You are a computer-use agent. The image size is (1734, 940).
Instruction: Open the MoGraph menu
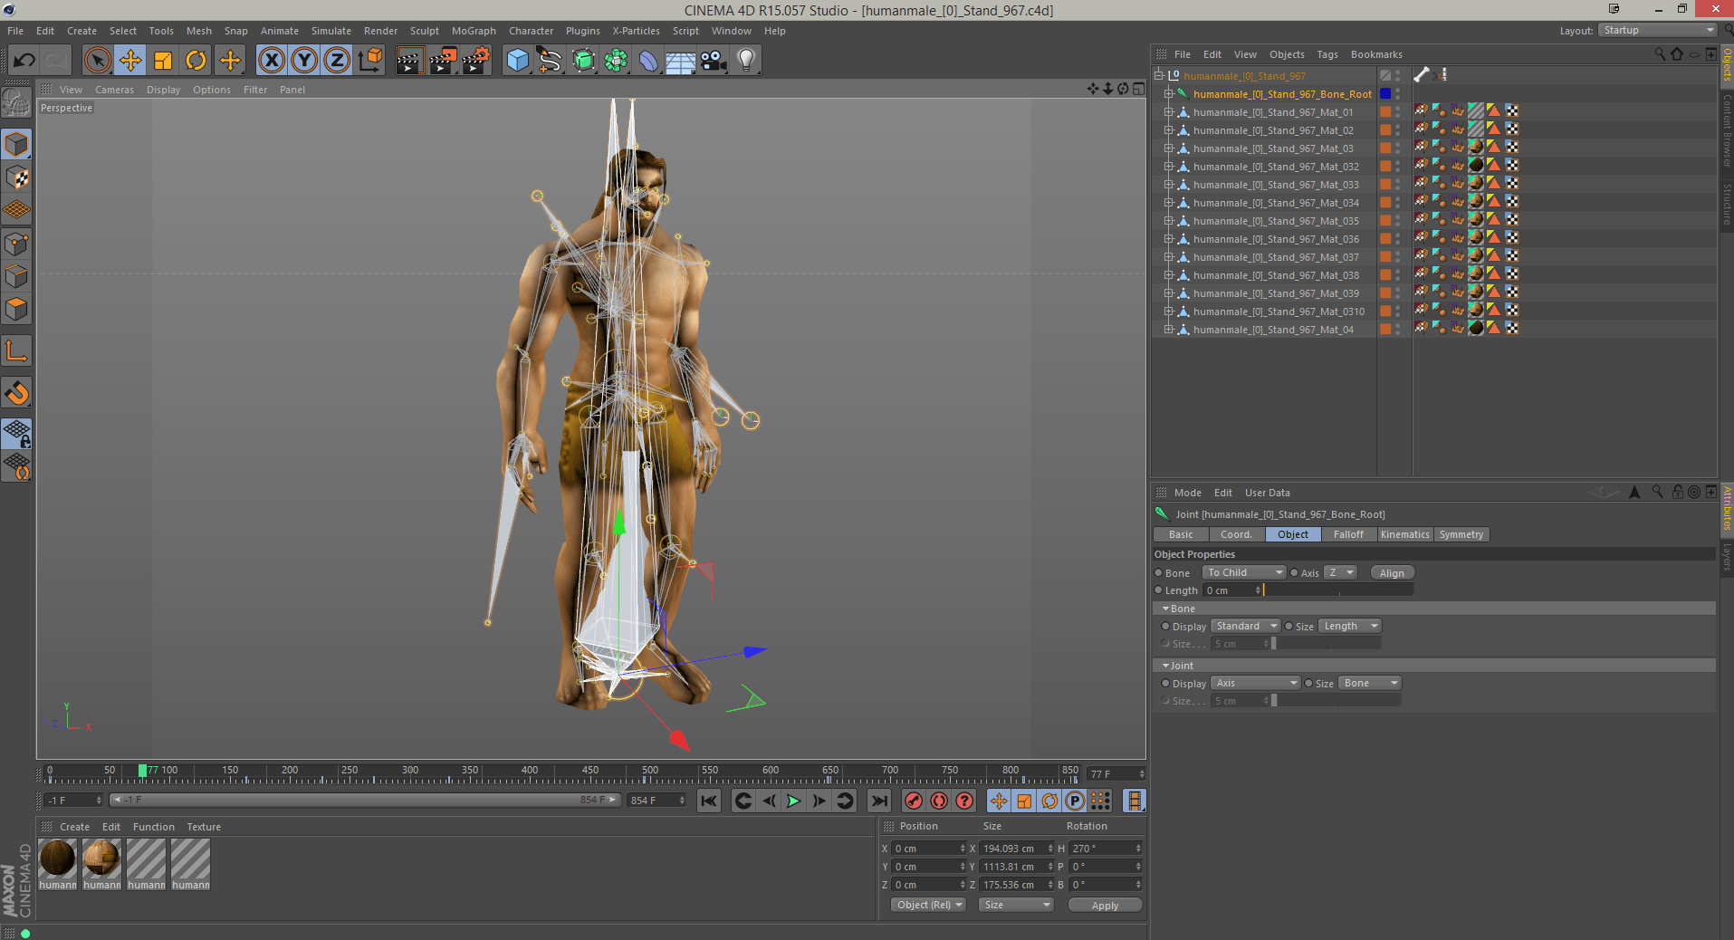474,31
